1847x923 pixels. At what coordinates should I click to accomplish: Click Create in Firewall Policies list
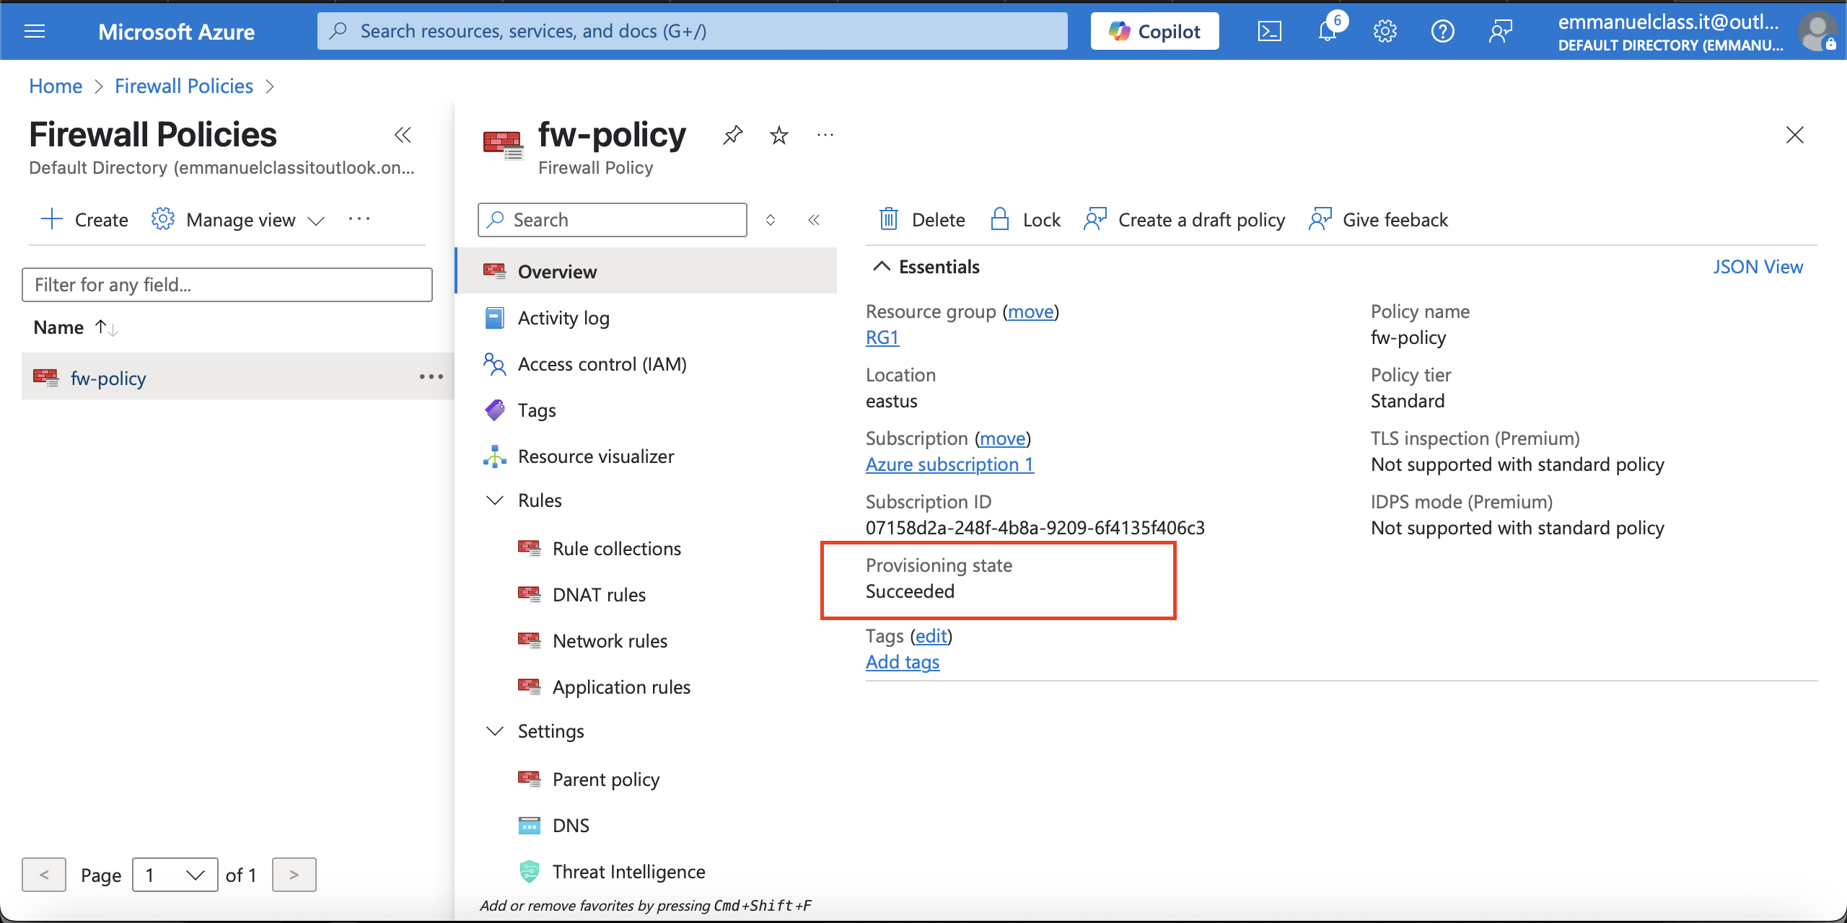click(x=84, y=219)
